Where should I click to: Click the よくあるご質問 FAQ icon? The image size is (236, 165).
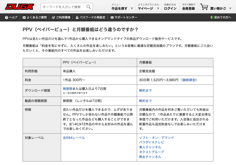point(24,18)
